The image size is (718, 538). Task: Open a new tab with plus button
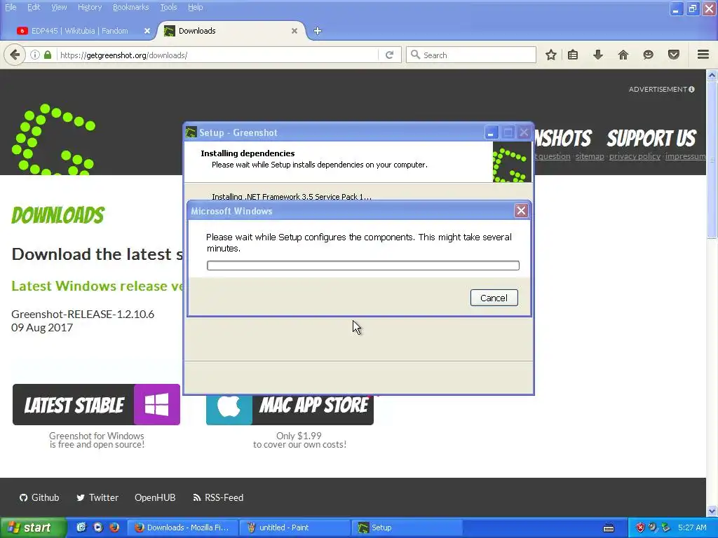pyautogui.click(x=318, y=31)
